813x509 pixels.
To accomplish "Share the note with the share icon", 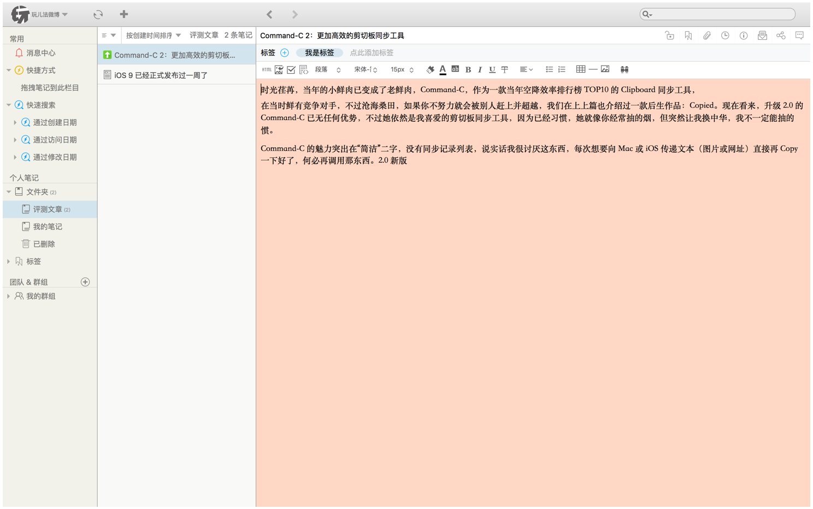I will (x=781, y=35).
